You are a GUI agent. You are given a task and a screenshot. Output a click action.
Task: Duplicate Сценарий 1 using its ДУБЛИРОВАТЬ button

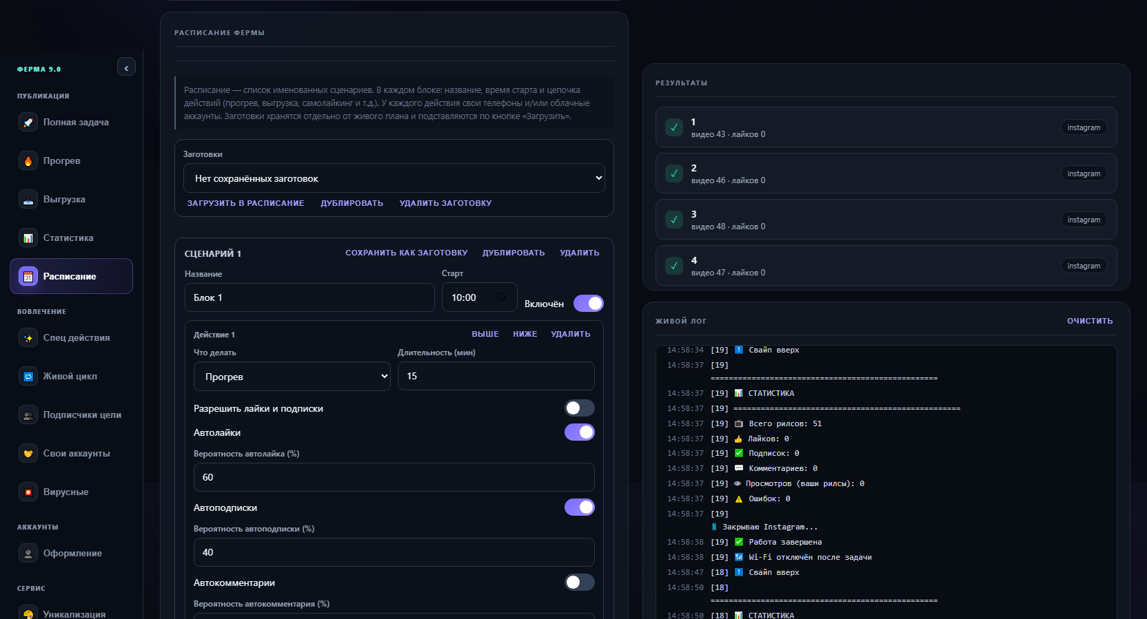pos(514,253)
